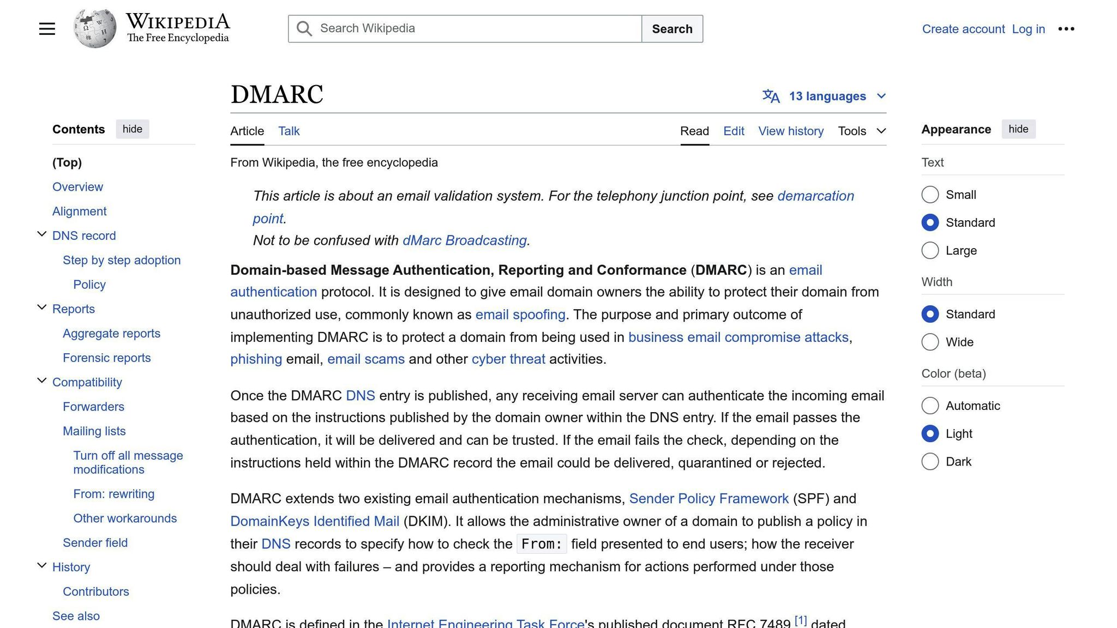Viewport: 1117px width, 628px height.
Task: Click inside the Search Wikipedia field
Action: pos(464,28)
